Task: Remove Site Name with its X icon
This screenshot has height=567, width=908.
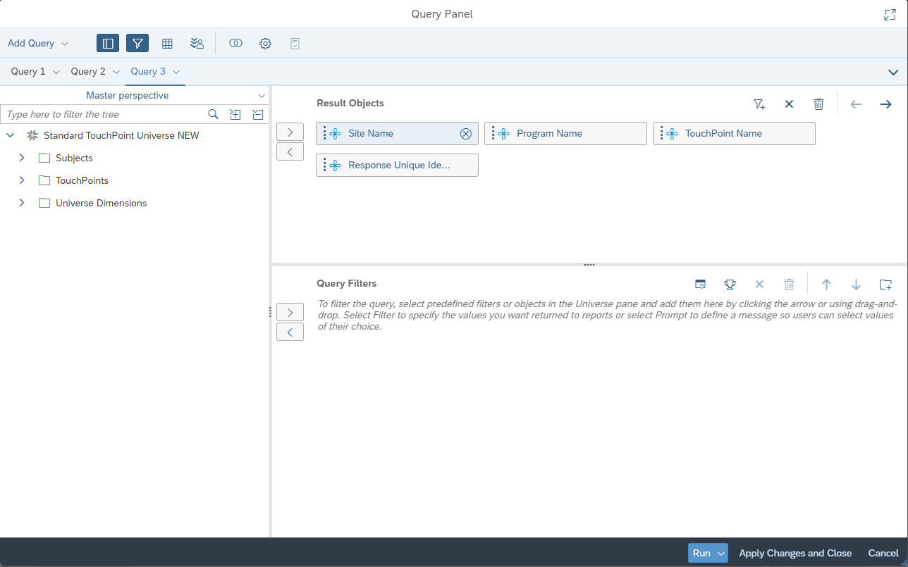Action: 465,134
